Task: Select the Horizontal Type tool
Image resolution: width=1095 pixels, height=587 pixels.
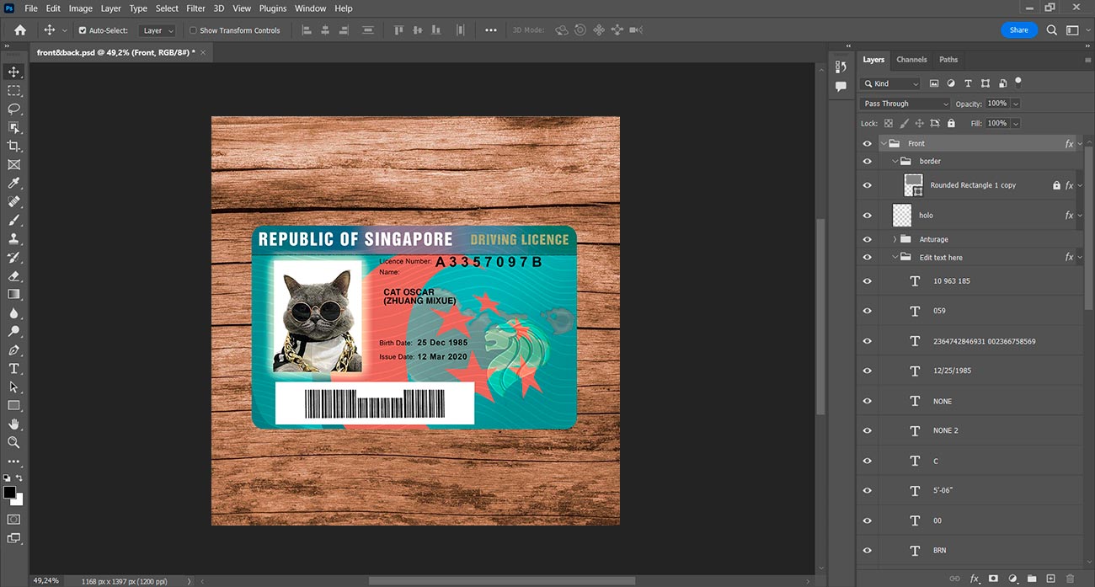Action: click(13, 368)
